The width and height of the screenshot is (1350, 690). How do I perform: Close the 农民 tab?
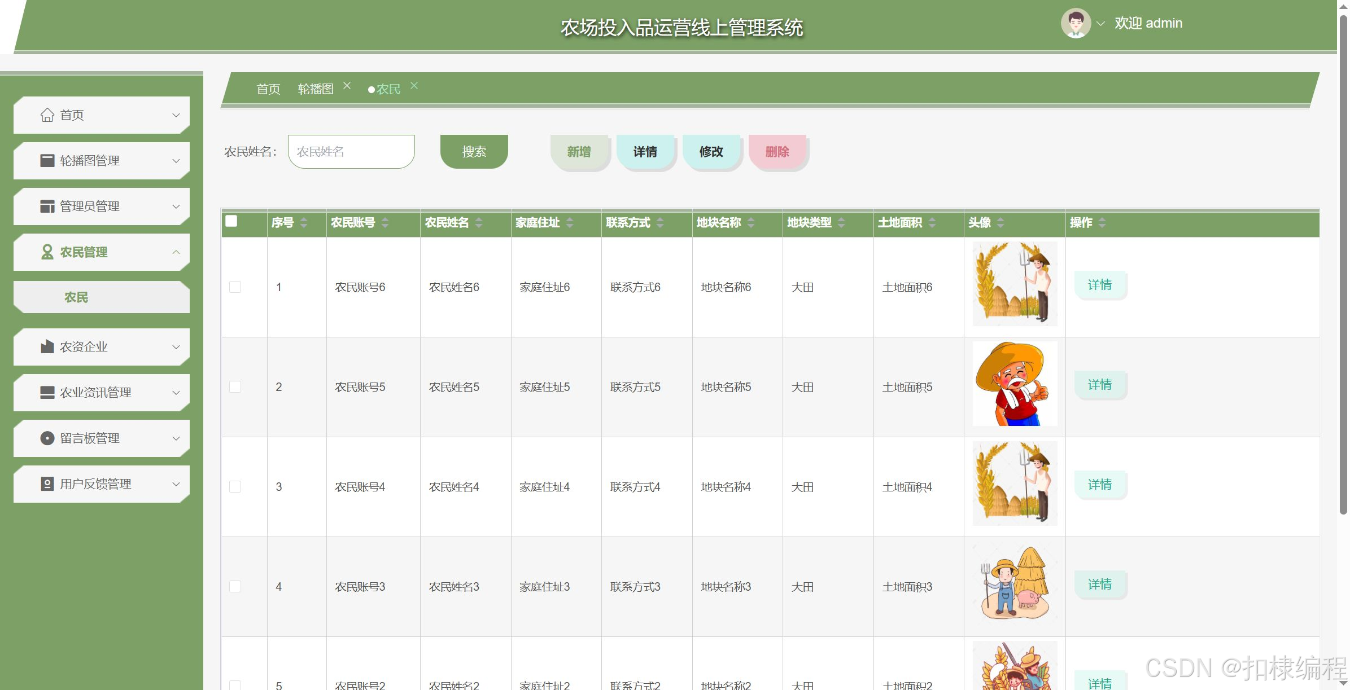(x=414, y=86)
